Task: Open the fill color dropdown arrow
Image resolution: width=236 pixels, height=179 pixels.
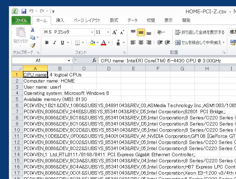Action: click(97, 43)
